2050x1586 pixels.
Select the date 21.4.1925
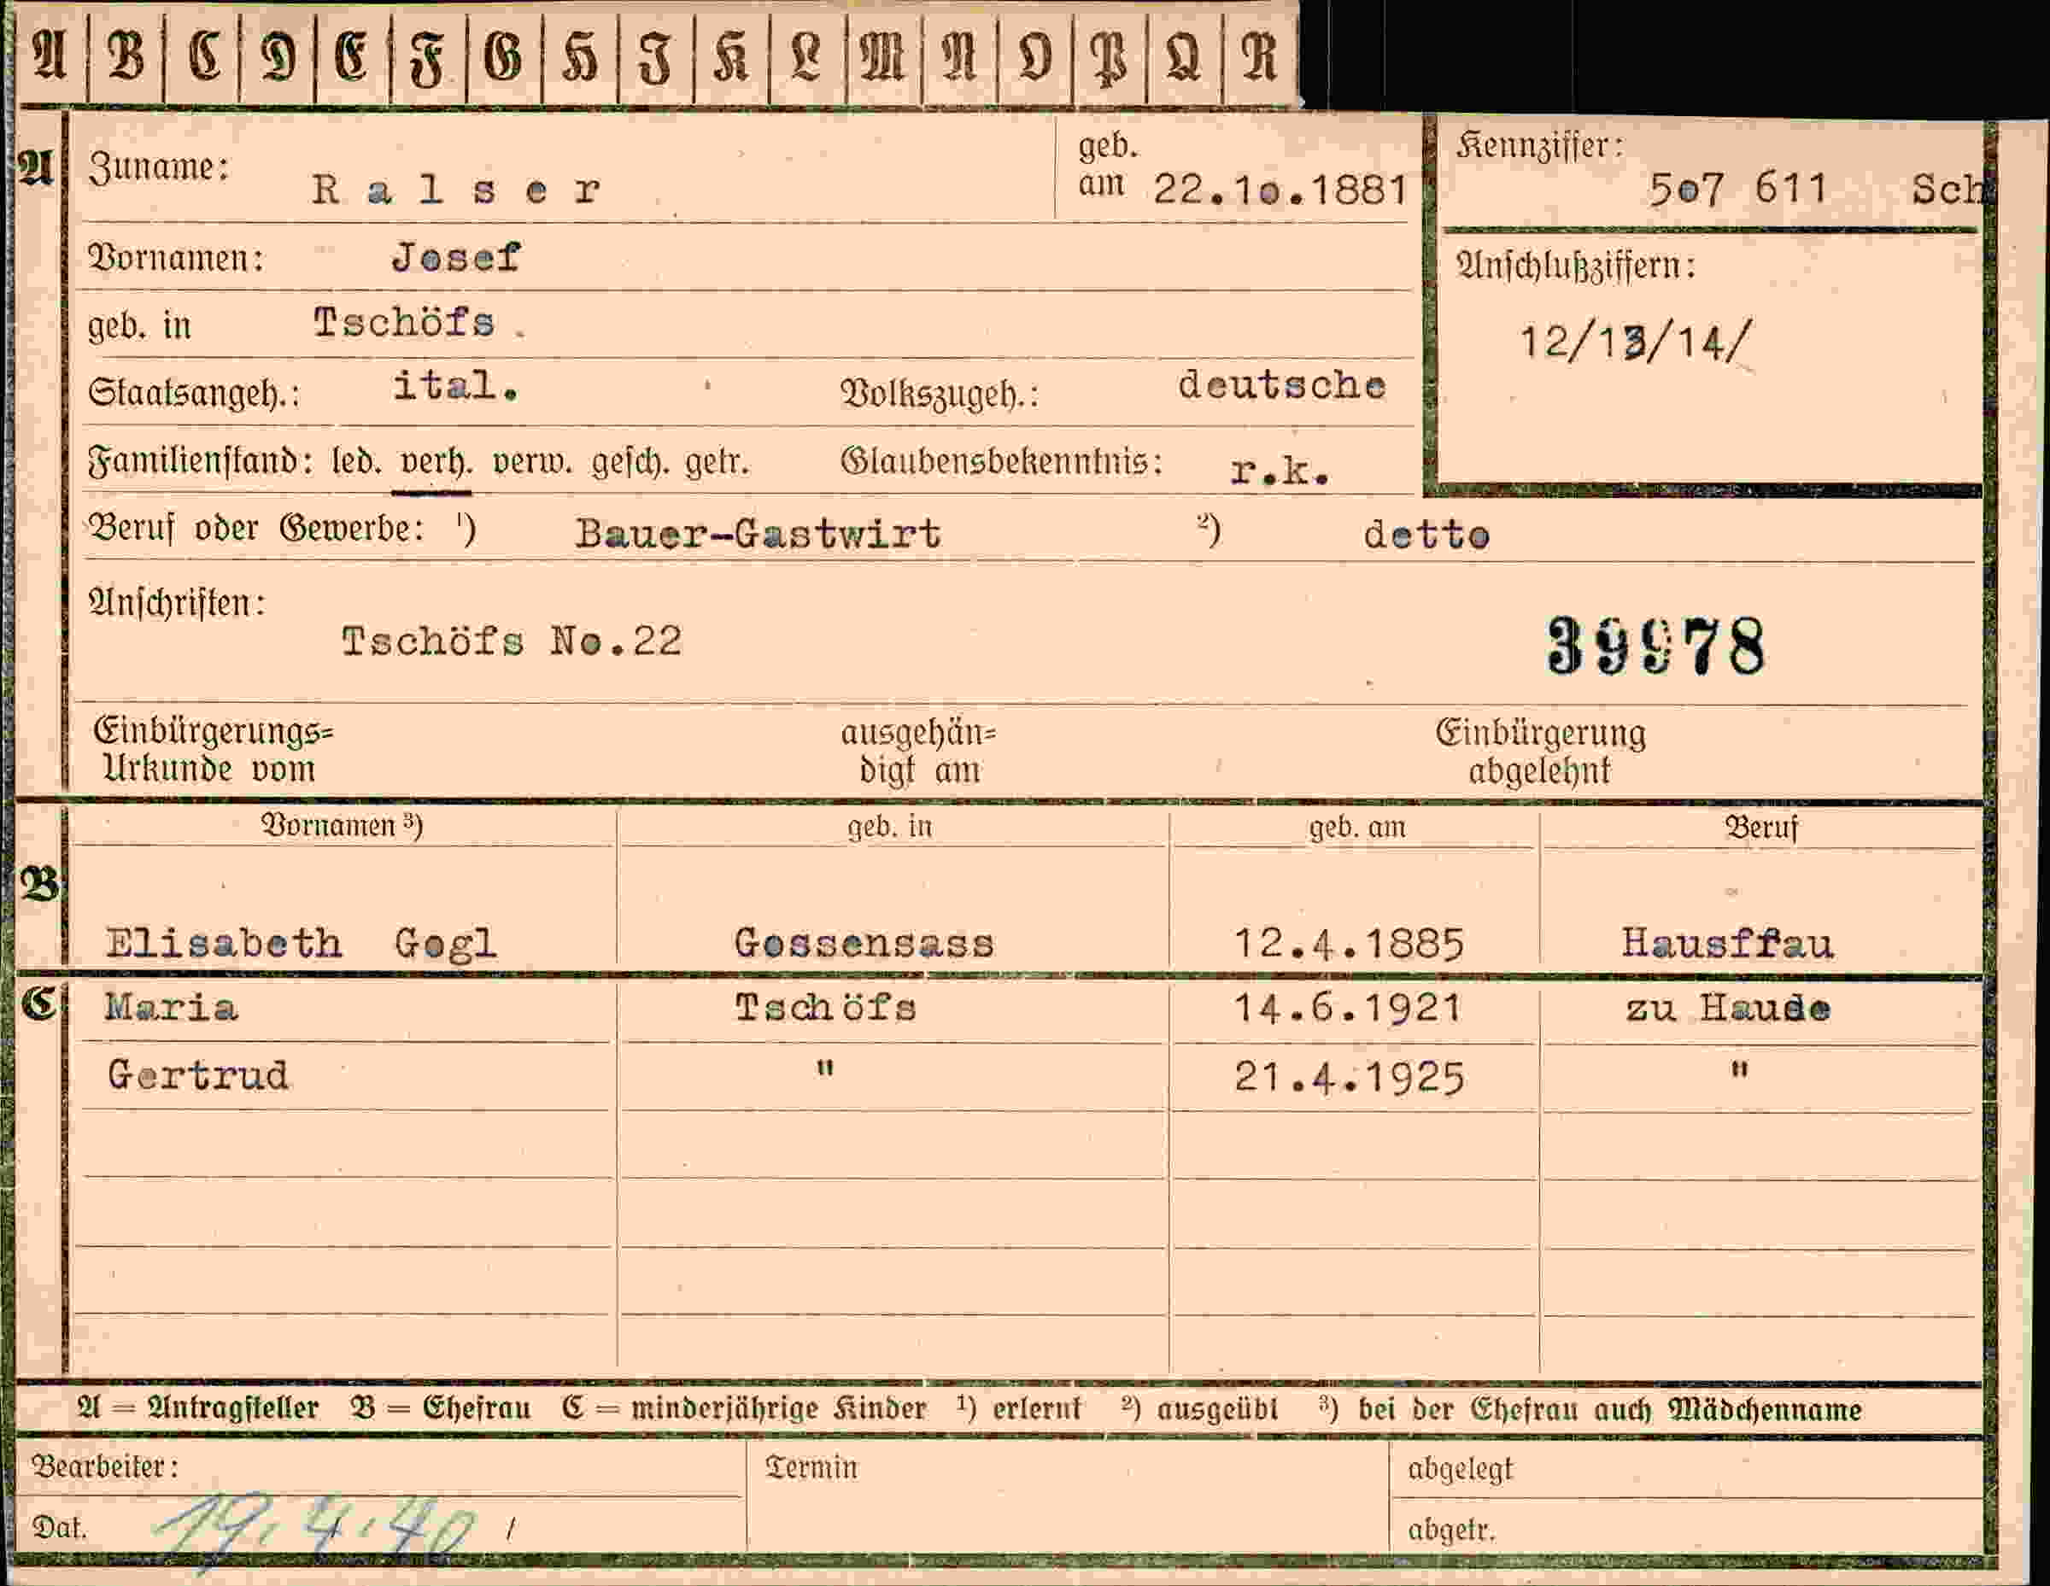coord(1350,1077)
